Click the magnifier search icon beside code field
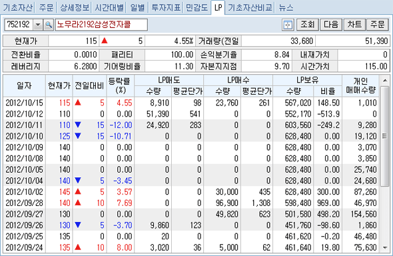 tap(49, 25)
